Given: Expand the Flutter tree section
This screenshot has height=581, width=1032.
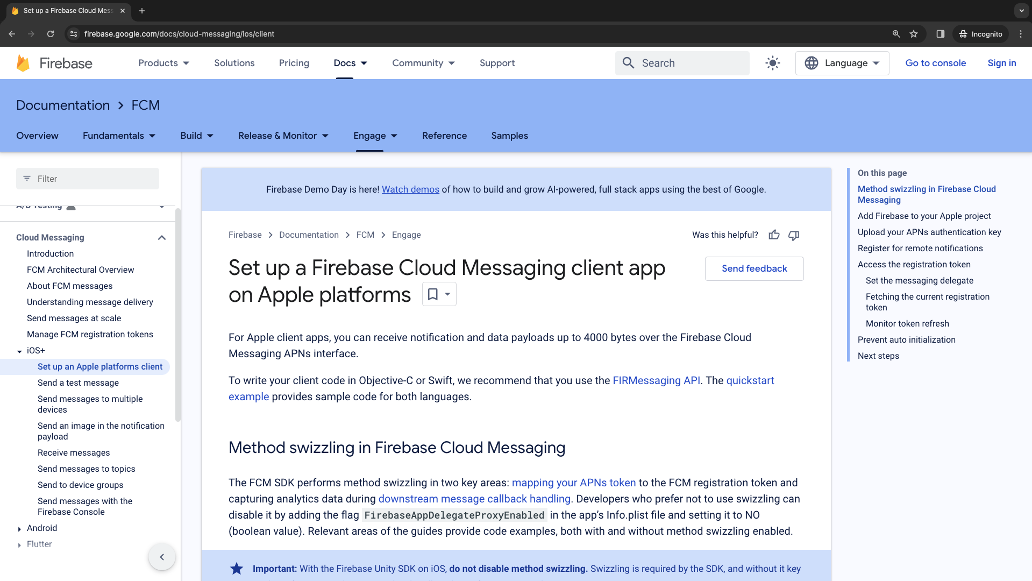Looking at the screenshot, I should coord(19,544).
